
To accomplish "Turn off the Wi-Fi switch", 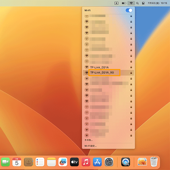I will click(x=129, y=11).
